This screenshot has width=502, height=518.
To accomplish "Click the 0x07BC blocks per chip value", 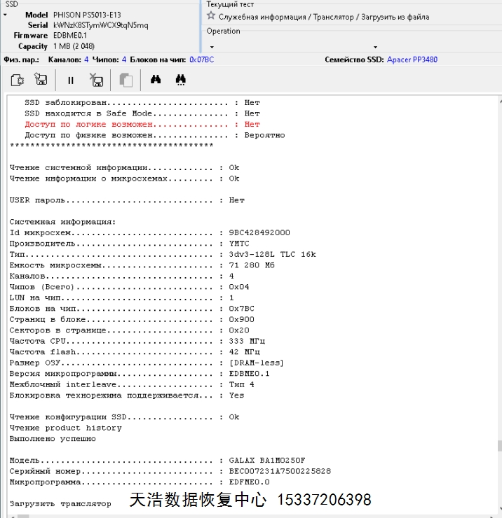I will point(201,59).
